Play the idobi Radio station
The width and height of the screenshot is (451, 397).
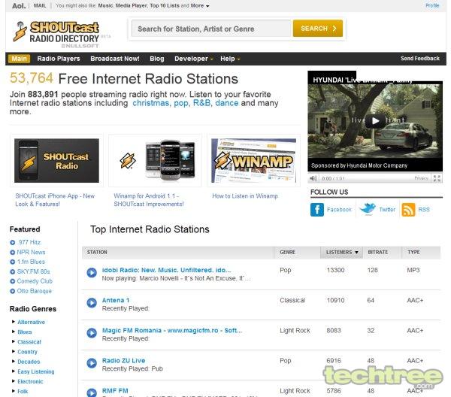(92, 272)
